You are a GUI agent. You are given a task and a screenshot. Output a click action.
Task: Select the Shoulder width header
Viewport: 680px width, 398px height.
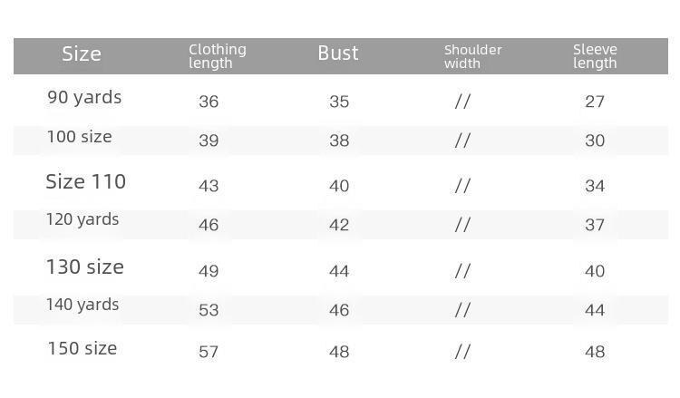[472, 56]
